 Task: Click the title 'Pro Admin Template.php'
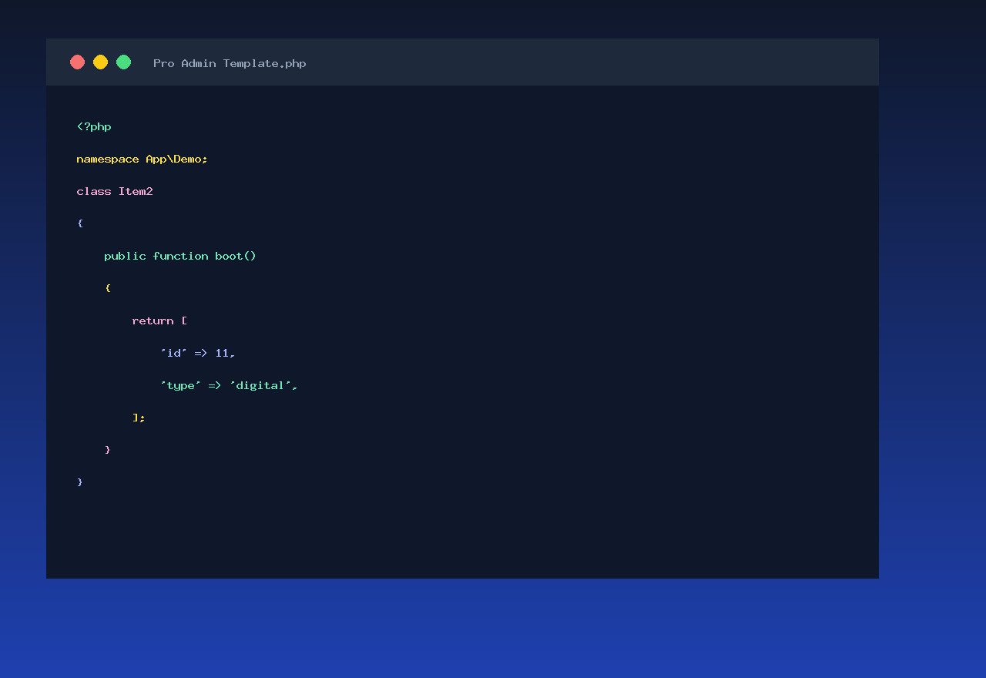[x=230, y=63]
